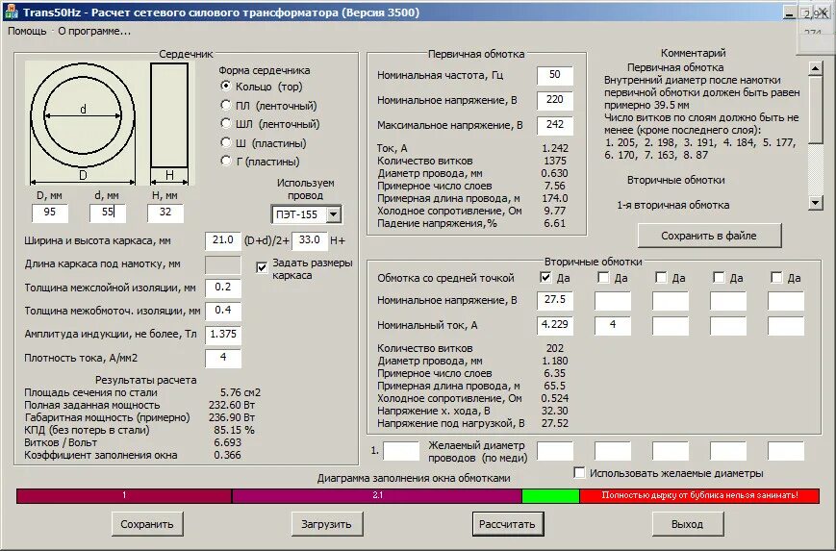Click the Рассчитать button
Image resolution: width=836 pixels, height=551 pixels.
(x=507, y=524)
